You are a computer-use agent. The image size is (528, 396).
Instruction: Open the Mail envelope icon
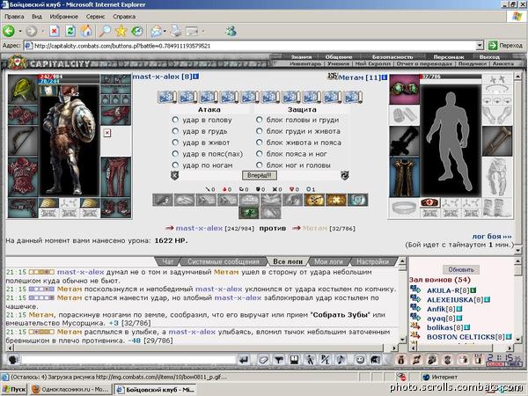(x=156, y=32)
